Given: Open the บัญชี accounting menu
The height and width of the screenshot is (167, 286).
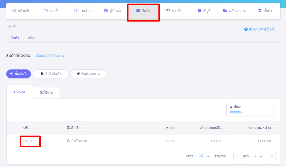Looking at the screenshot, I should point(204,11).
